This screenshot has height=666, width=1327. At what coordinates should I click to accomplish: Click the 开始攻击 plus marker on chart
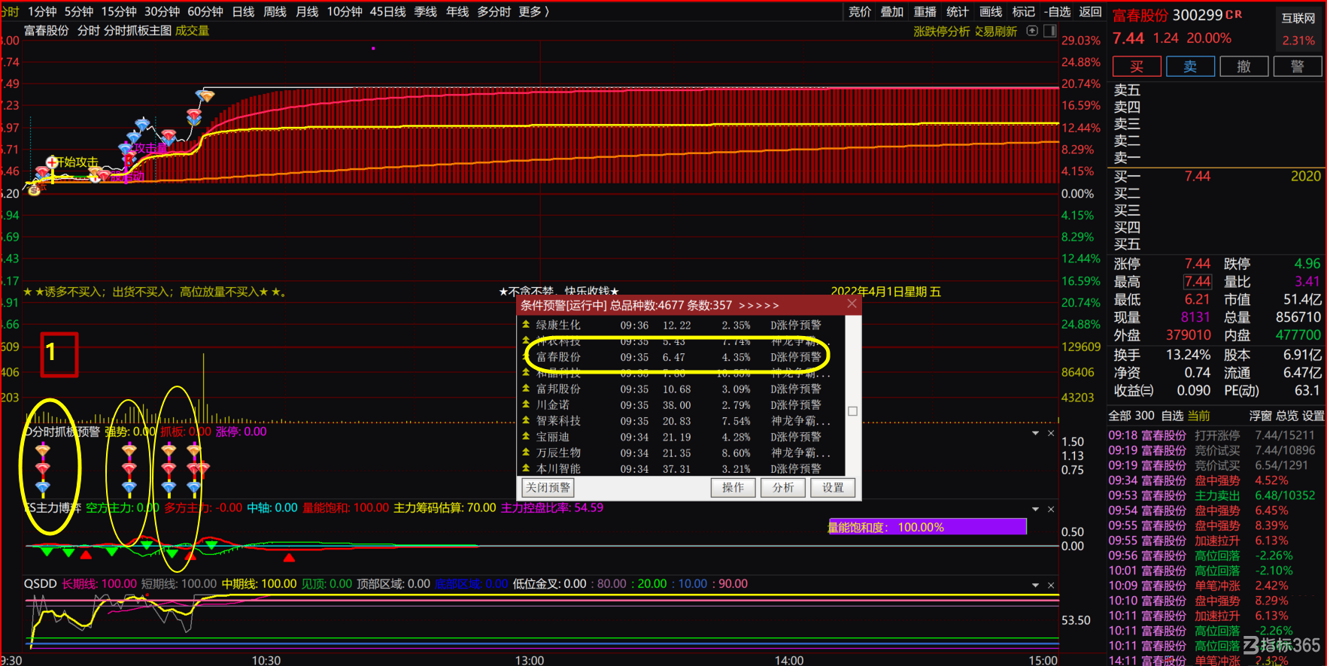click(x=52, y=162)
